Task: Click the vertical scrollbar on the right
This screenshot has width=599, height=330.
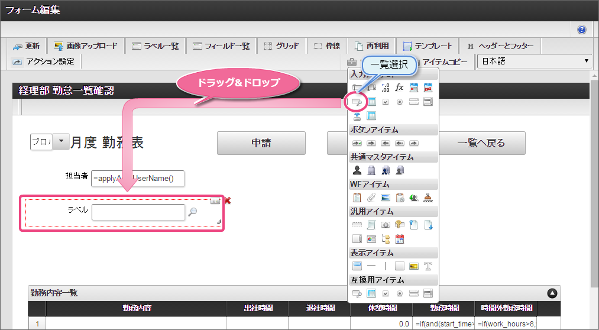Action: point(594,183)
